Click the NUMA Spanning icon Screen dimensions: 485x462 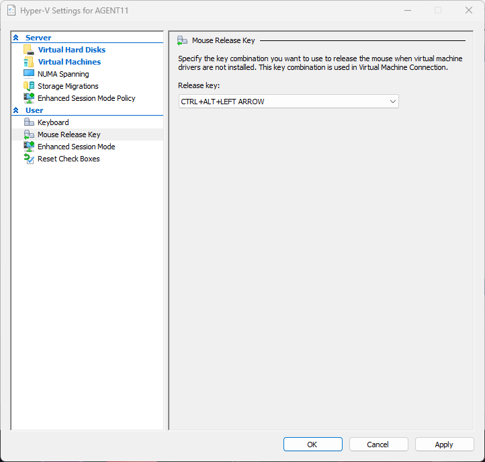(x=28, y=74)
